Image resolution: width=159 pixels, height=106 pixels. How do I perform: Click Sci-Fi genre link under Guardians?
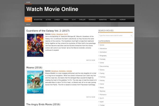(x=66, y=34)
